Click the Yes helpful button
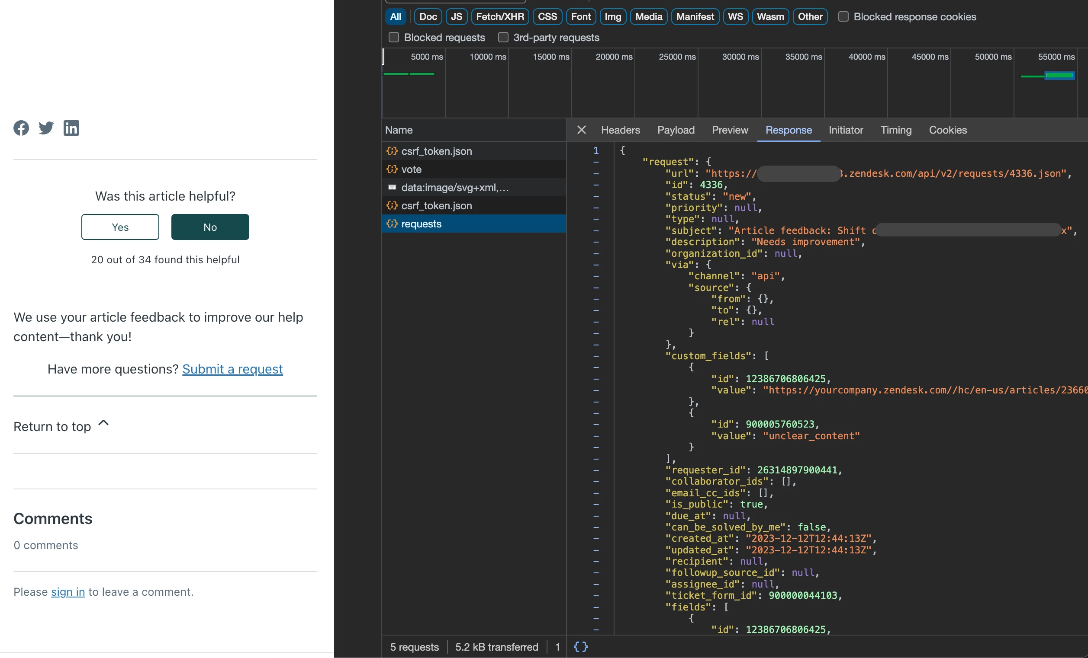This screenshot has height=658, width=1088. 120,227
